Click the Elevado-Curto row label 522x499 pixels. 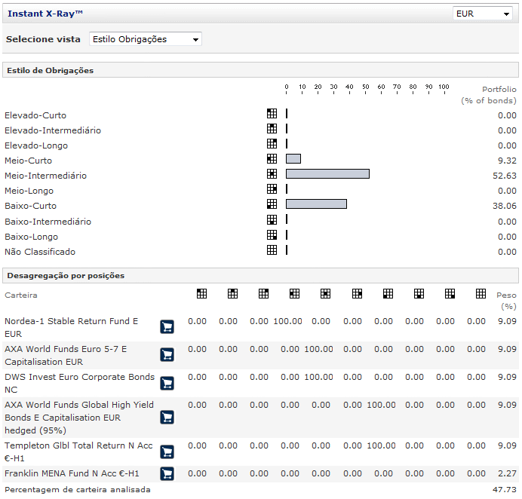click(x=35, y=115)
